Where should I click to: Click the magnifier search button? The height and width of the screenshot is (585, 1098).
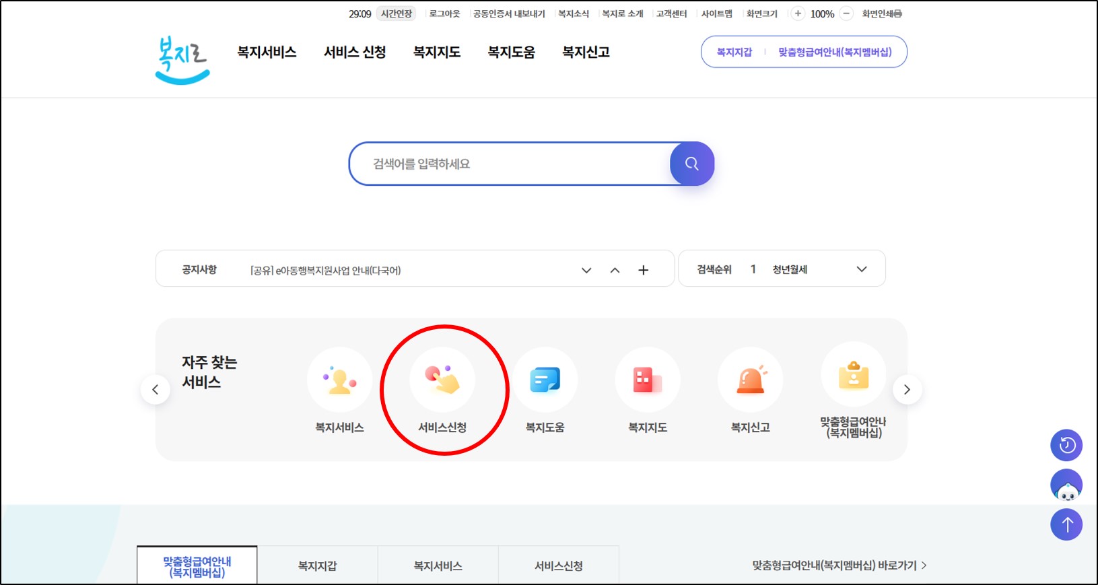click(x=691, y=164)
